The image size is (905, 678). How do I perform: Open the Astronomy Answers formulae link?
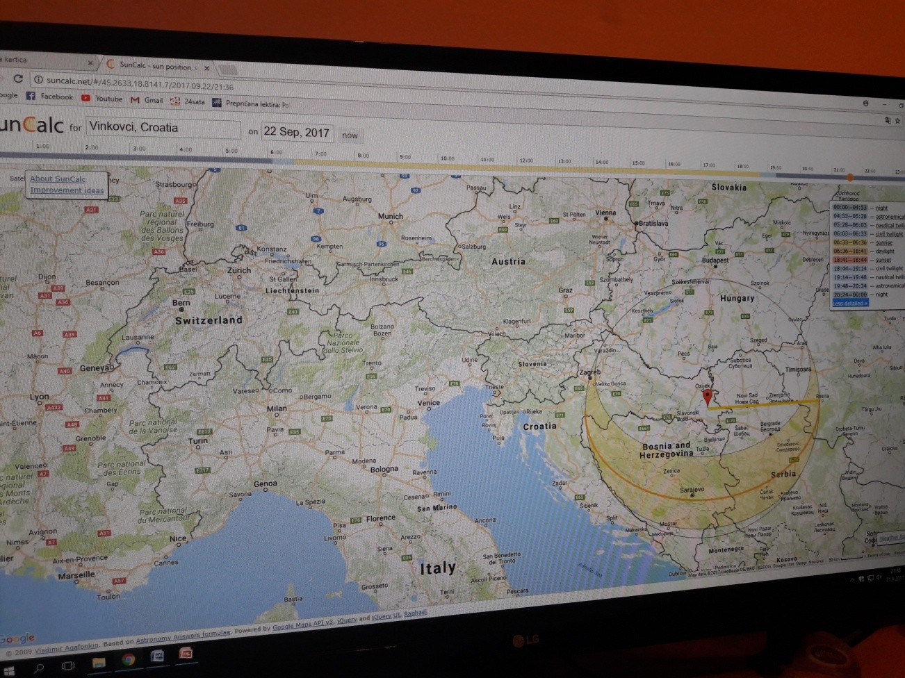(x=183, y=636)
